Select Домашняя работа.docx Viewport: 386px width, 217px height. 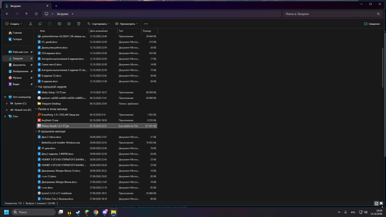97,47
